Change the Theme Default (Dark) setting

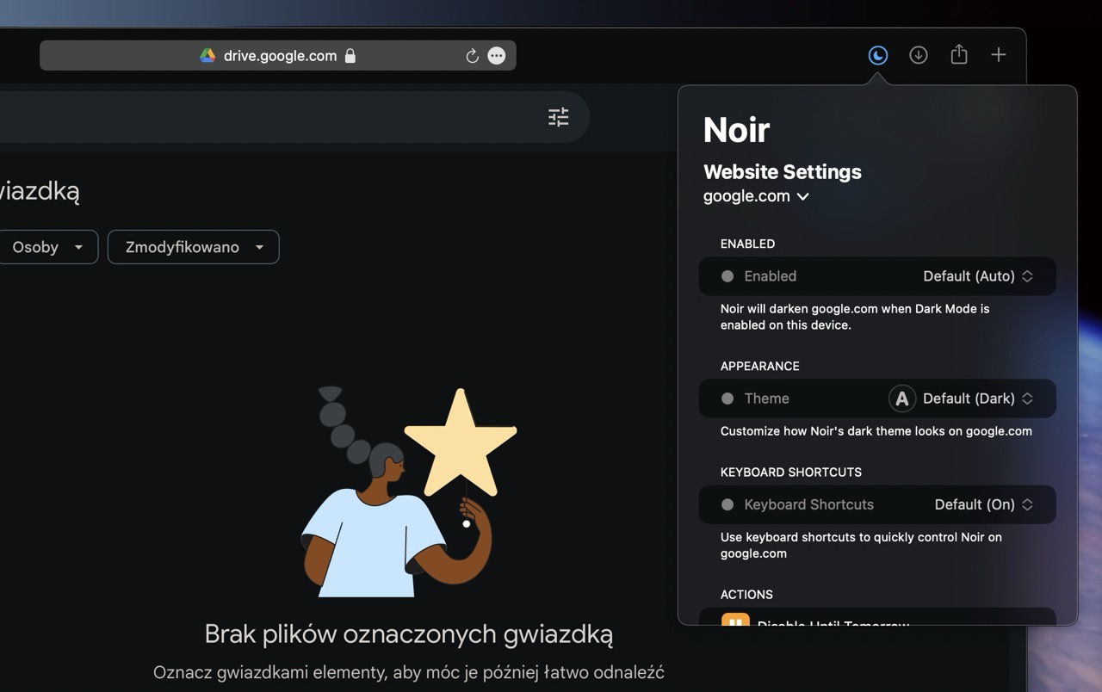pos(978,399)
